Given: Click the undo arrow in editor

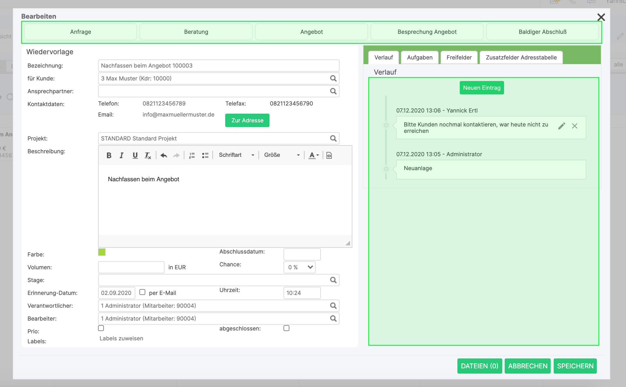Looking at the screenshot, I should tap(164, 155).
